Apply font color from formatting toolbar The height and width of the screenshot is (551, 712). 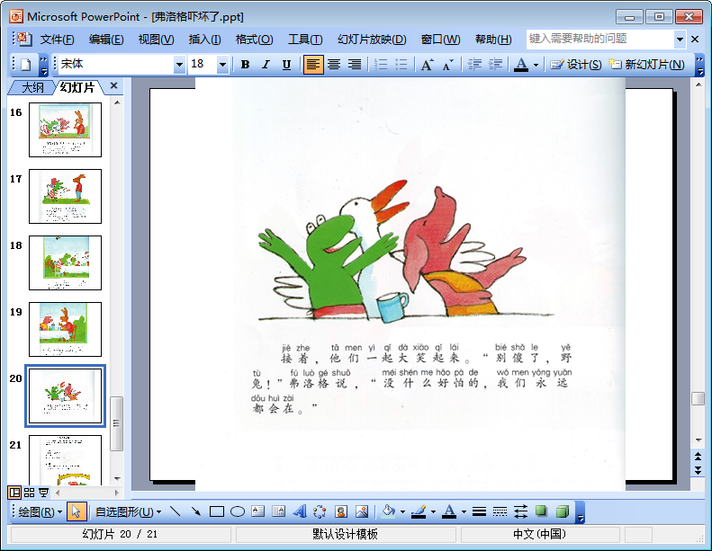(521, 65)
